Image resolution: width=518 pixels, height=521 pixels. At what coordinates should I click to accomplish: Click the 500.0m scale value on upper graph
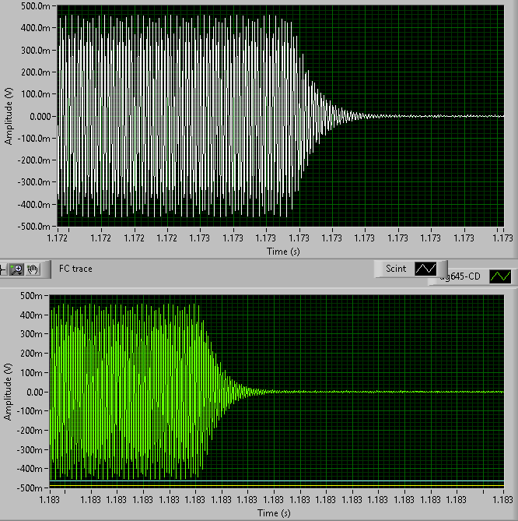pos(36,6)
